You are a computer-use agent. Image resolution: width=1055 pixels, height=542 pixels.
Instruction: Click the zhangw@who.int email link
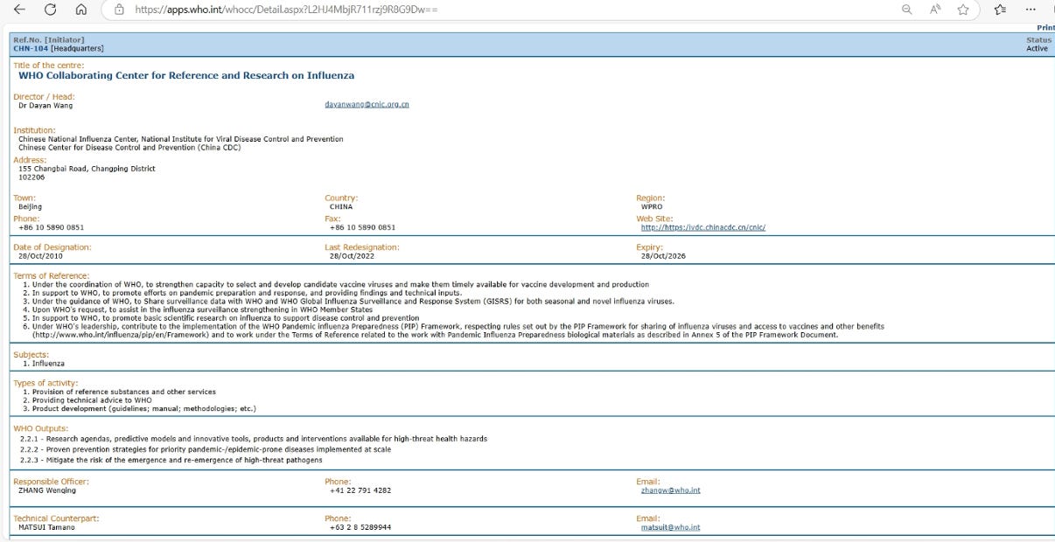pos(671,490)
